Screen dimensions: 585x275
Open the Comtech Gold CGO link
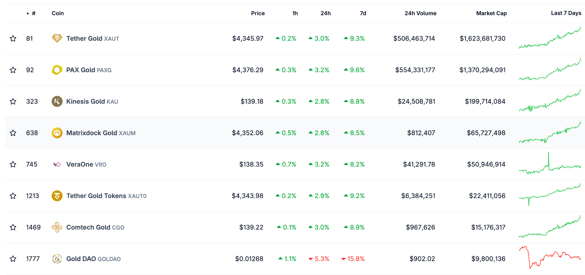click(x=95, y=227)
